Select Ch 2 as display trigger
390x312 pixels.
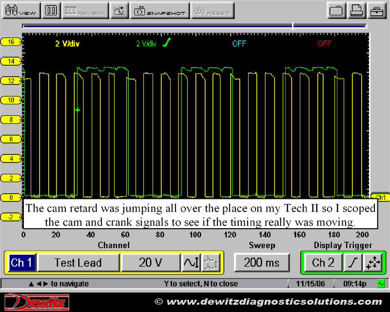(322, 262)
